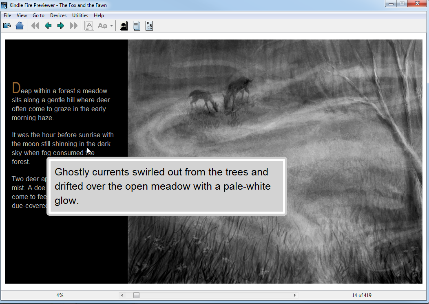Go to the Home screen icon
429x304 pixels.
(x=19, y=26)
